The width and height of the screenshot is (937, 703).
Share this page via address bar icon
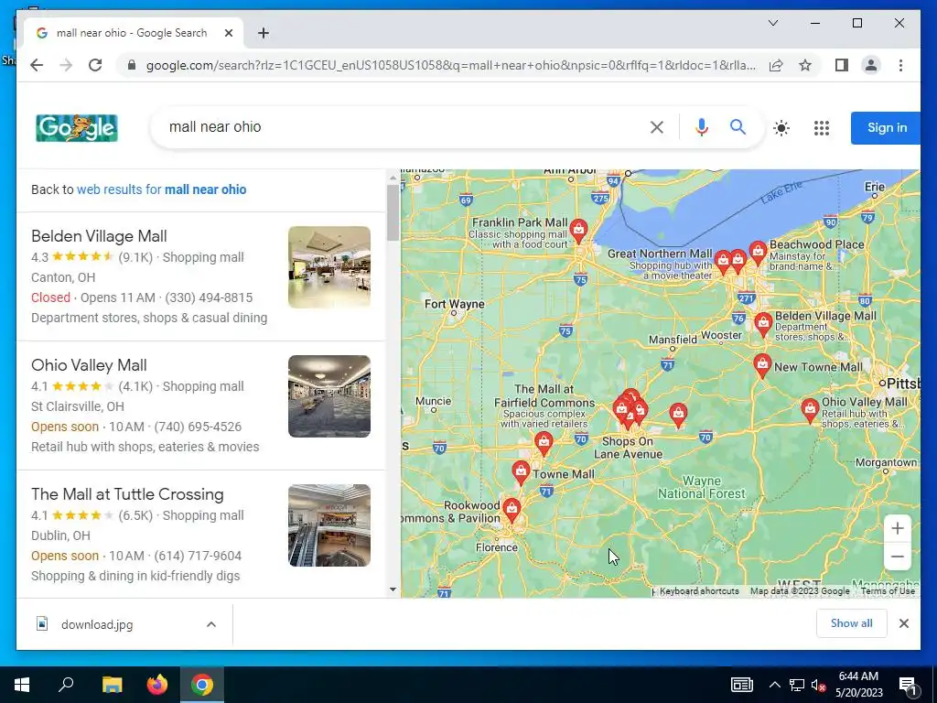776,65
